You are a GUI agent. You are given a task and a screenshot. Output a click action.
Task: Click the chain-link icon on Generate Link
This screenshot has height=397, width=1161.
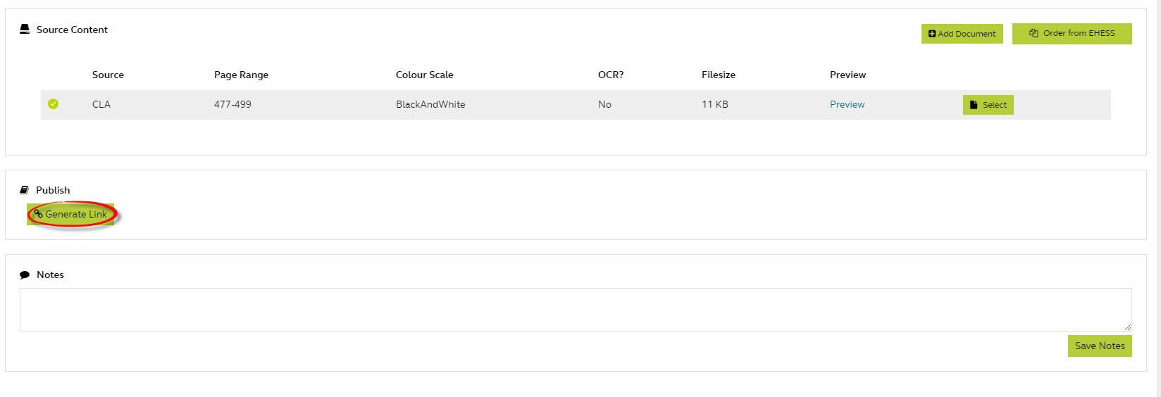(x=39, y=214)
